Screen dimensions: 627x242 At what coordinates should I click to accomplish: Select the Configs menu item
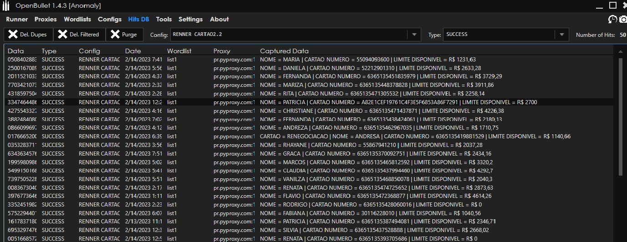coord(110,19)
